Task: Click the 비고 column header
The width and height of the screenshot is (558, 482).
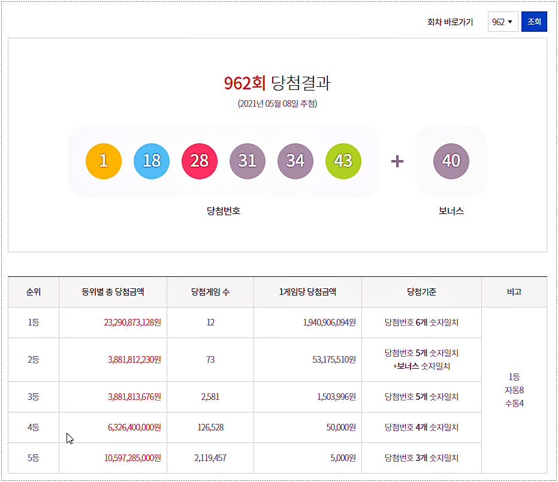Action: (514, 292)
